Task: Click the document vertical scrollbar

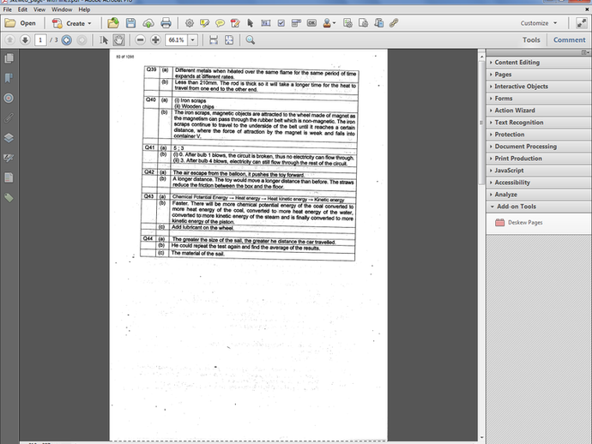Action: pos(481,123)
